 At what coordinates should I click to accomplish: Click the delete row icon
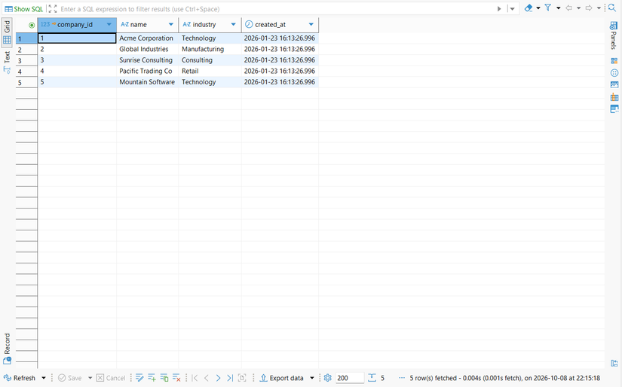176,378
